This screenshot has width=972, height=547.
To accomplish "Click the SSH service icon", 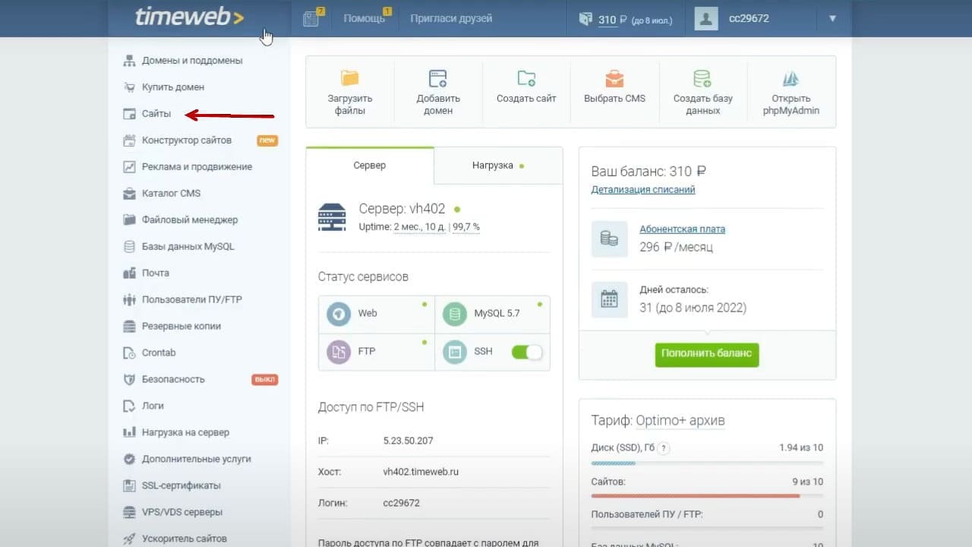I will tap(455, 352).
